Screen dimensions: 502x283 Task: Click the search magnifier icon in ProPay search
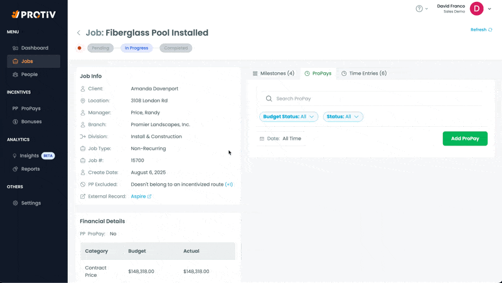pyautogui.click(x=269, y=99)
